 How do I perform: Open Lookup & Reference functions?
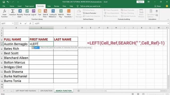pos(53,13)
